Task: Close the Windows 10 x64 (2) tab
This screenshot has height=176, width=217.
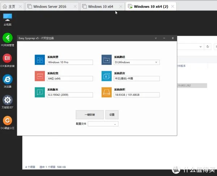Action: (173, 7)
